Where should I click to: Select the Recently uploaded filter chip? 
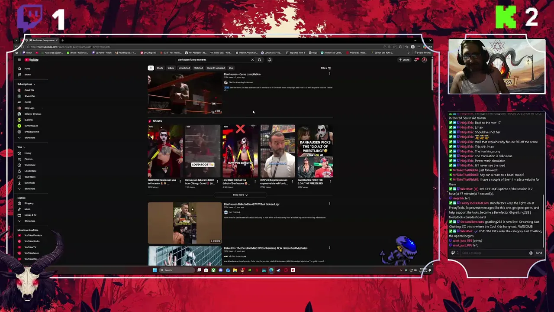tap(216, 68)
